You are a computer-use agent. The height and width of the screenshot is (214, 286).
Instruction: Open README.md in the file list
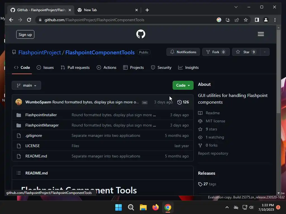pos(36,156)
